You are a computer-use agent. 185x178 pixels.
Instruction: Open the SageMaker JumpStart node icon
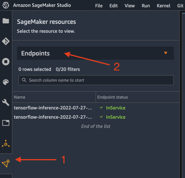point(6,143)
